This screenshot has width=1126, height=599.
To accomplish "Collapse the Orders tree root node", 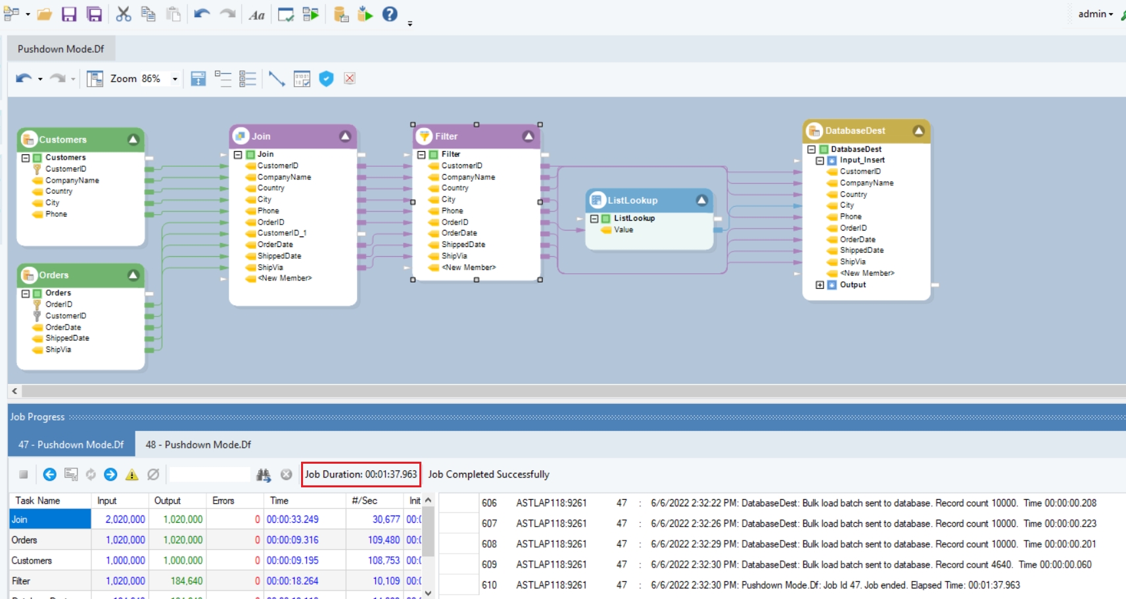I will click(x=26, y=294).
